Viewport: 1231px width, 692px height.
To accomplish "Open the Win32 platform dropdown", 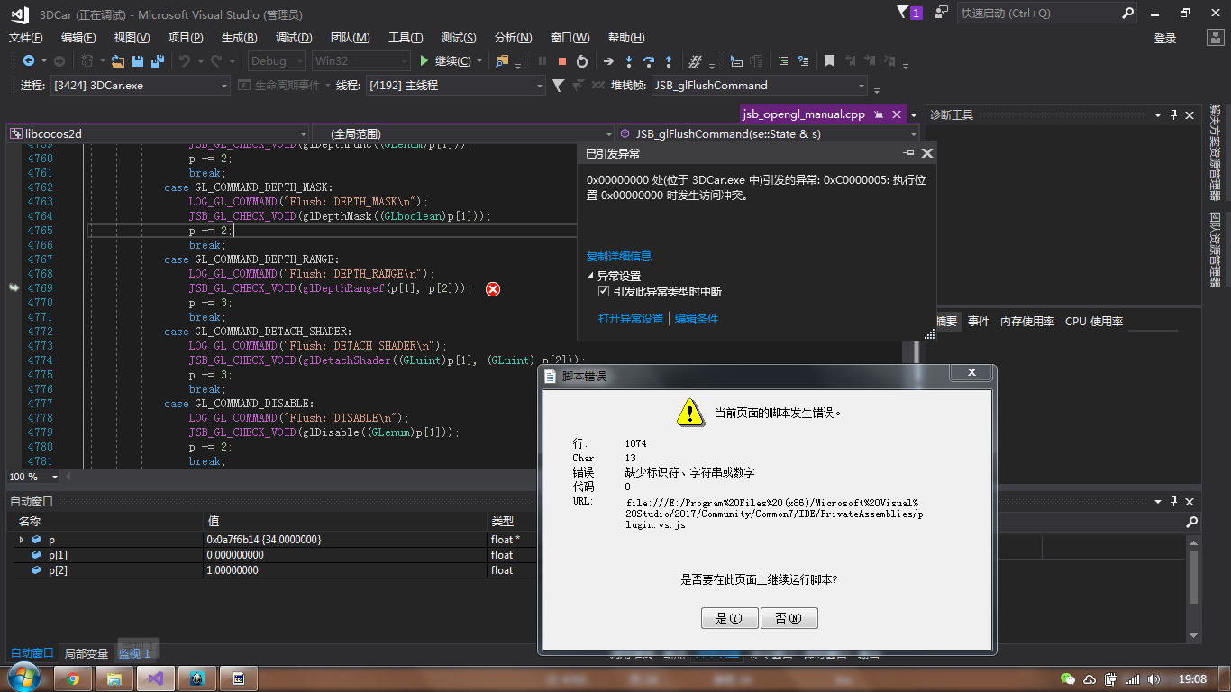I will (x=360, y=61).
